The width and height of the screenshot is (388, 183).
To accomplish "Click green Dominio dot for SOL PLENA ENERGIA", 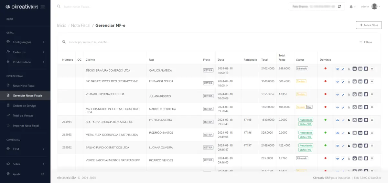I will tap(325, 120).
